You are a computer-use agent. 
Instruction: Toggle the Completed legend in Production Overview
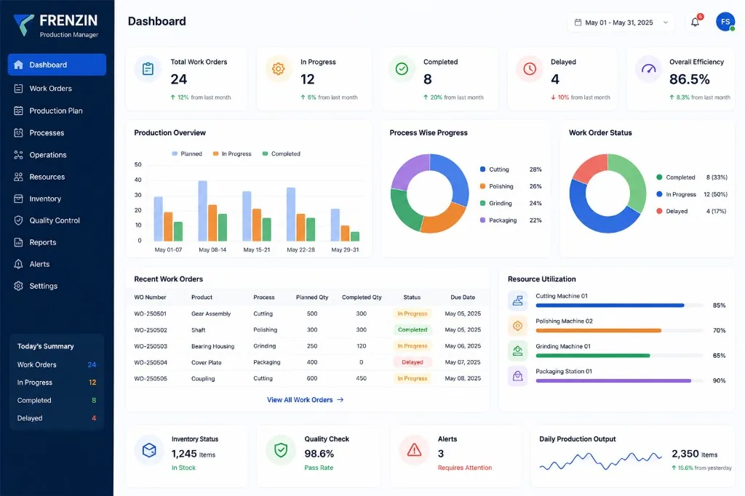282,154
